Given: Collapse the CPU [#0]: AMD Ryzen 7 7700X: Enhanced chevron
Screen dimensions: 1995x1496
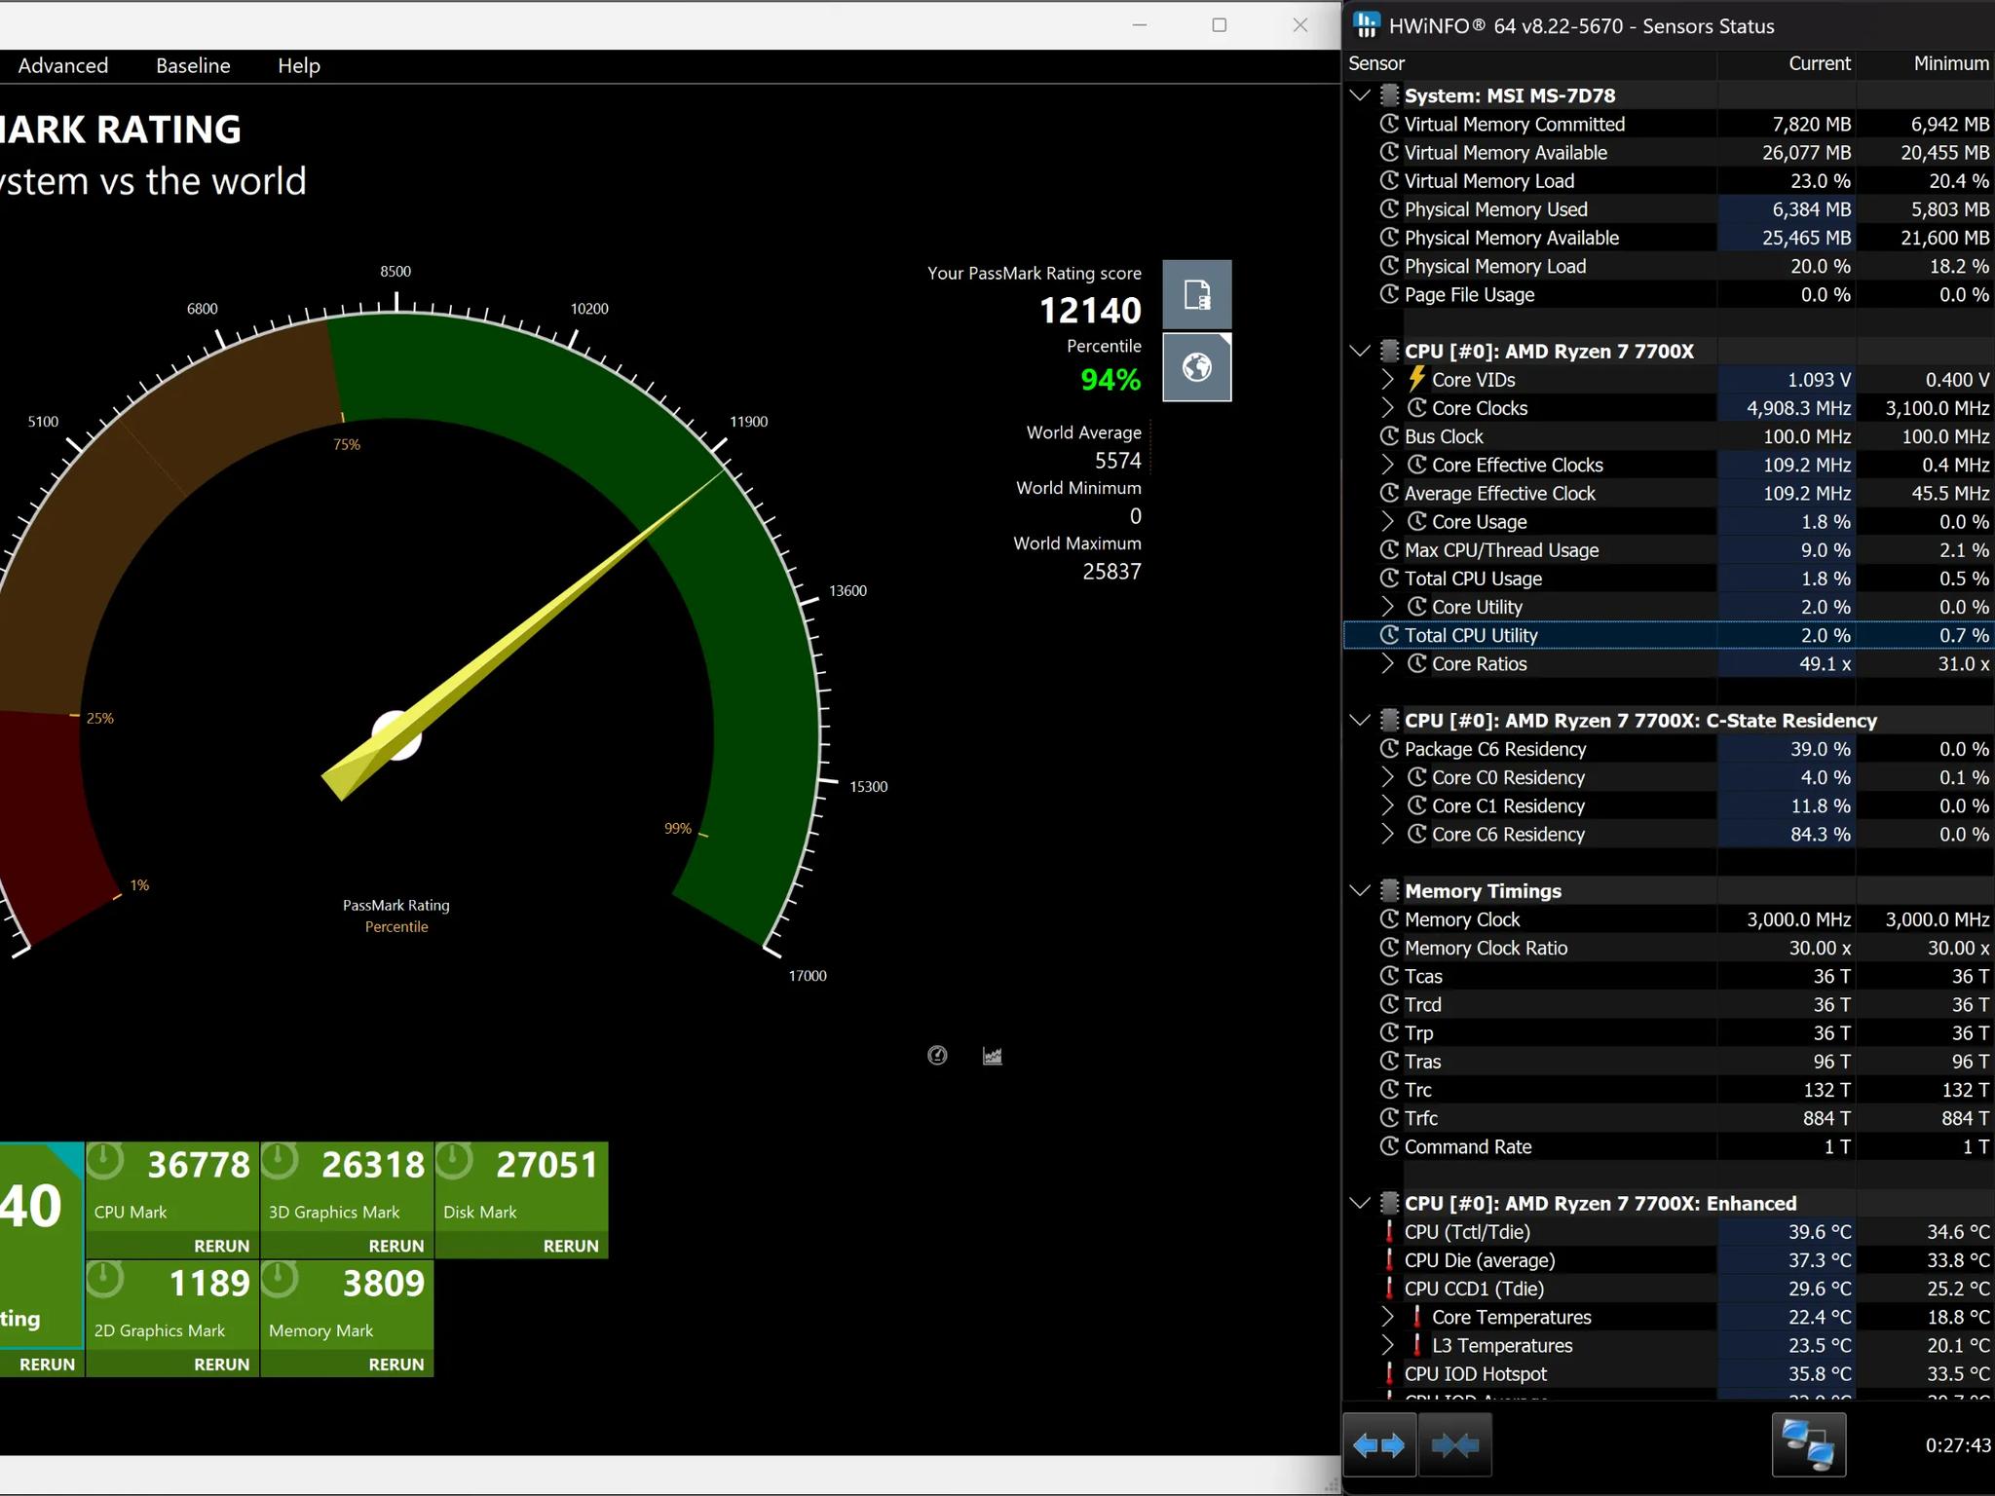Looking at the screenshot, I should [1361, 1203].
